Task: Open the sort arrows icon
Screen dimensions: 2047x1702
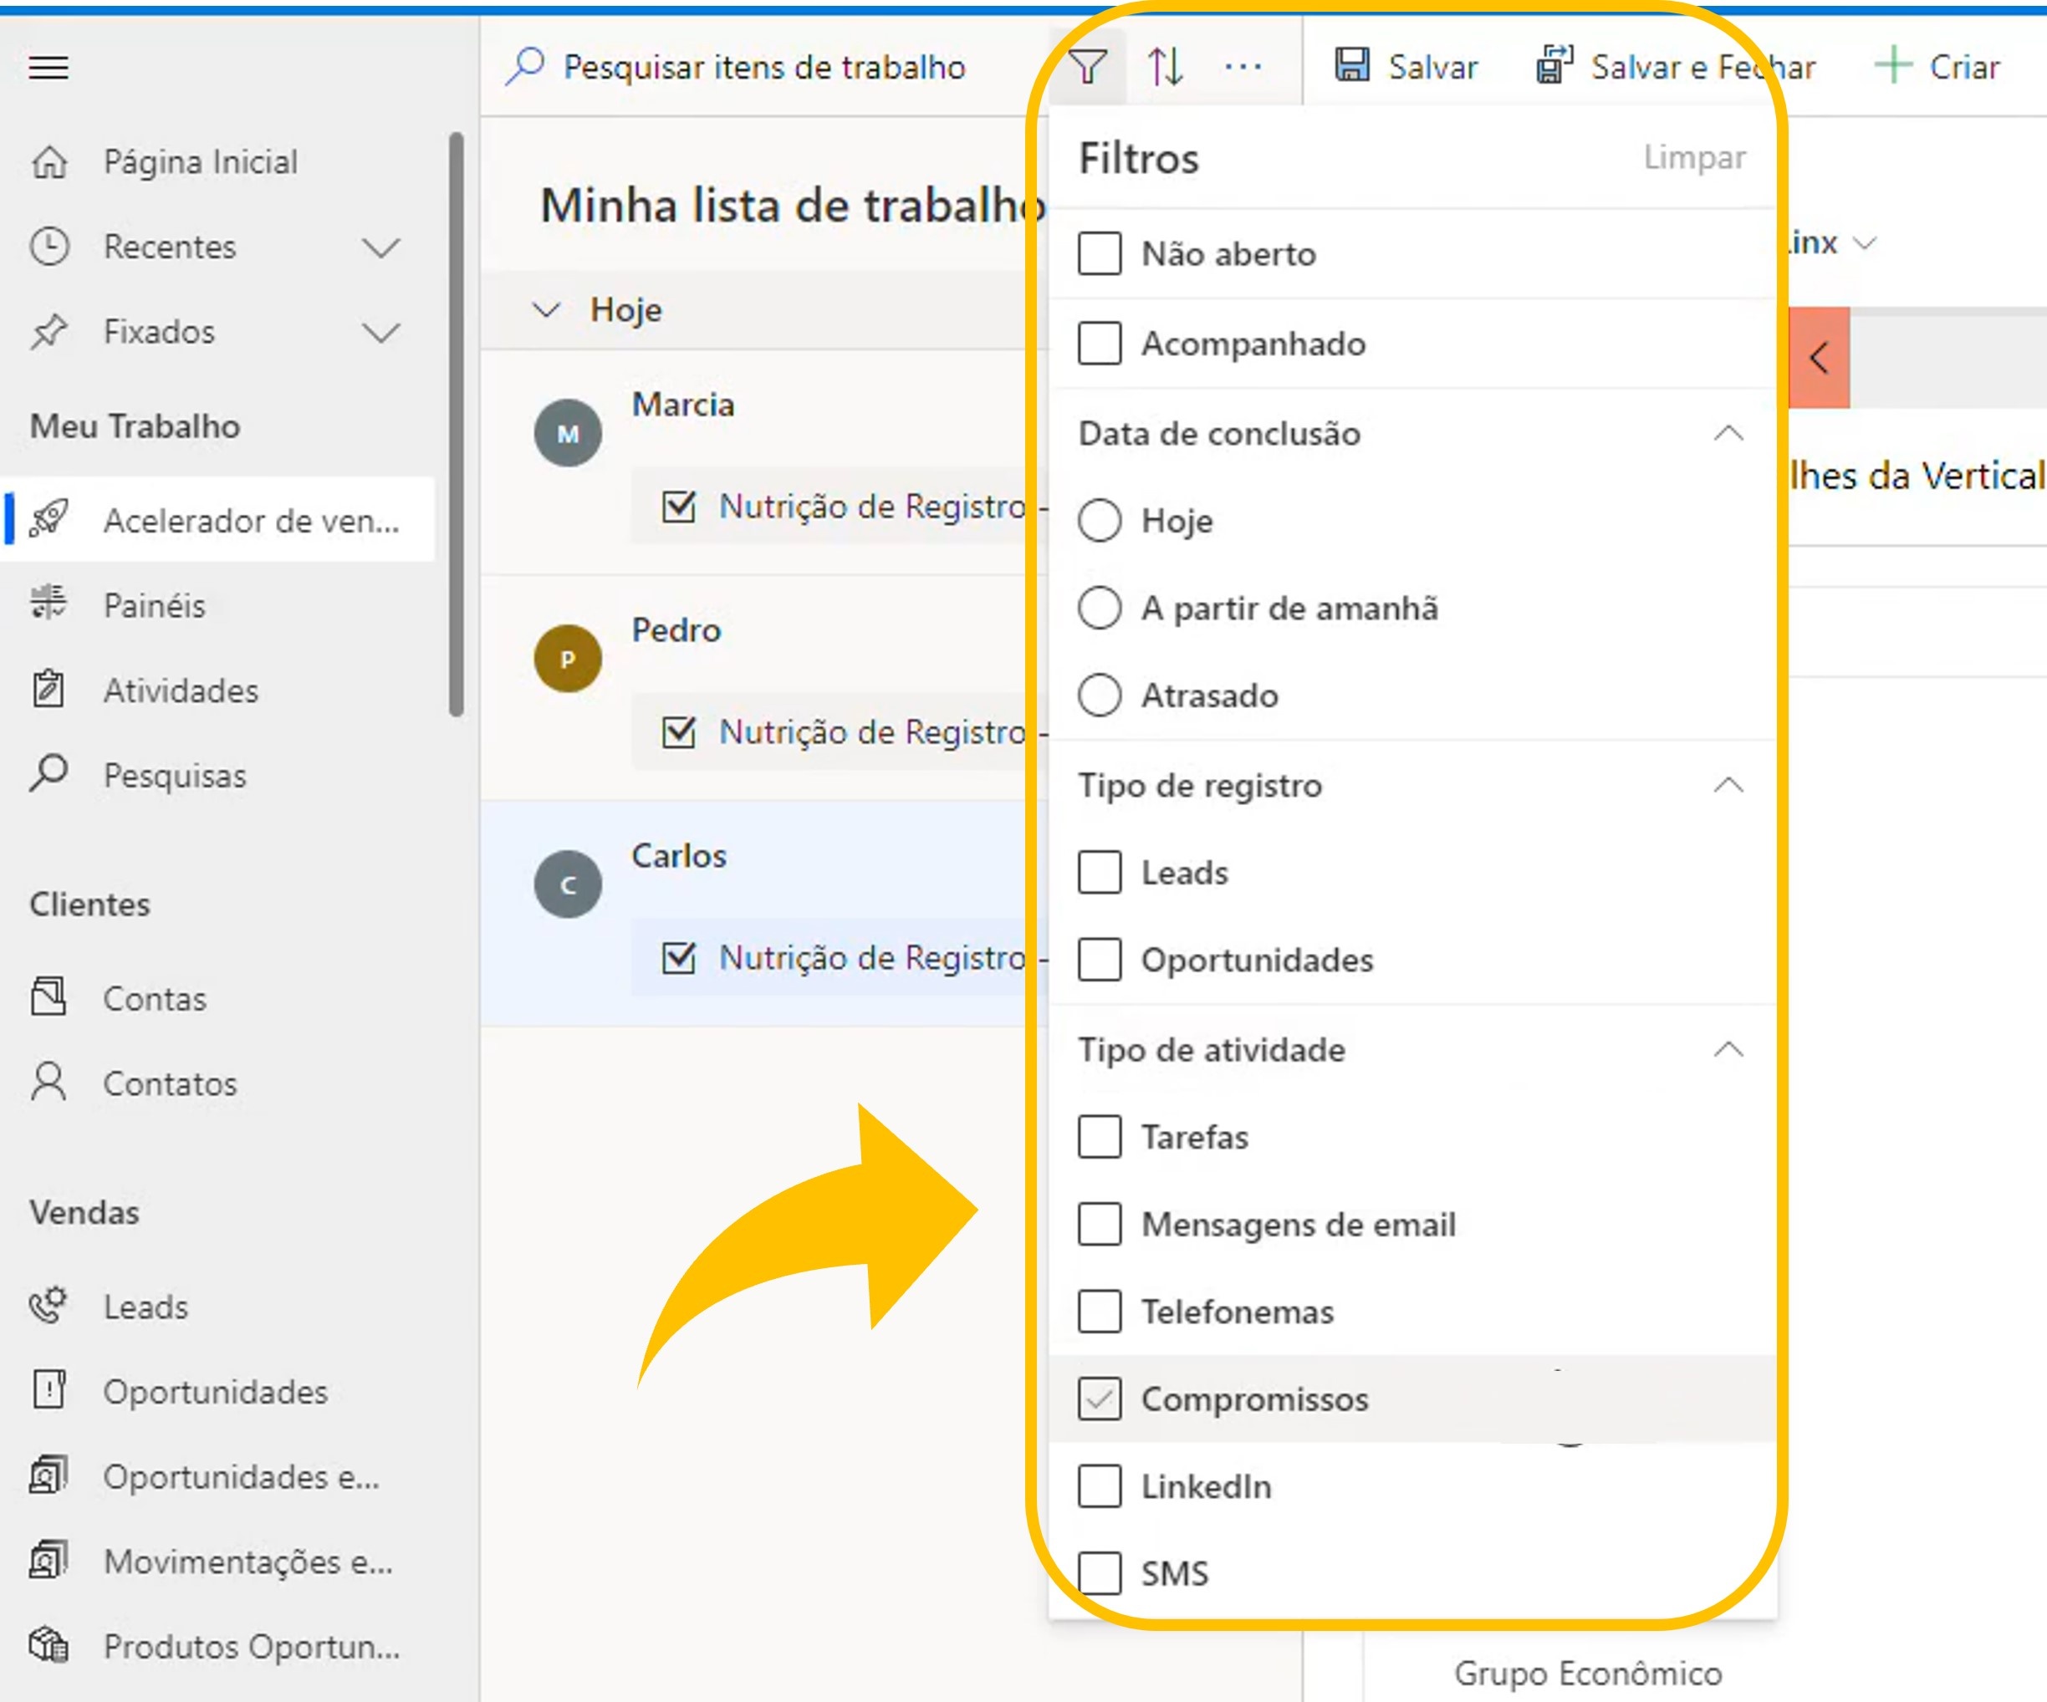Action: coord(1165,66)
